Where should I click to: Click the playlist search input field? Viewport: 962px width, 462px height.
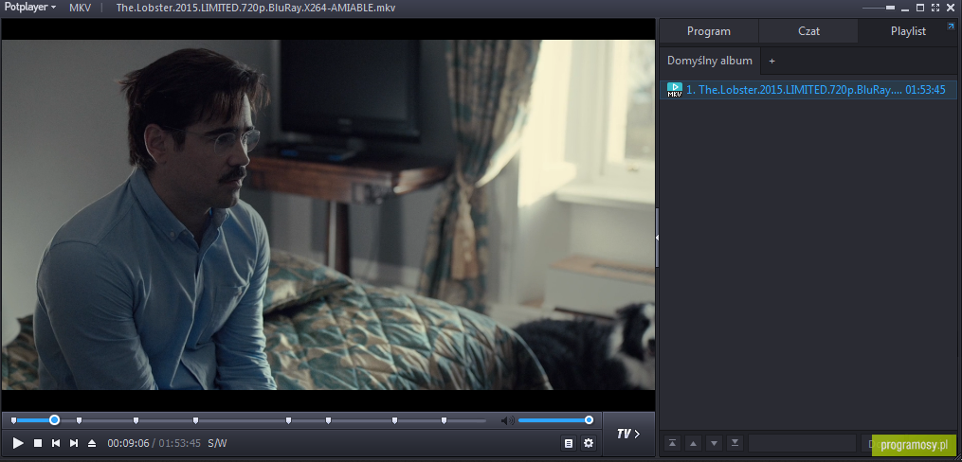tap(802, 442)
